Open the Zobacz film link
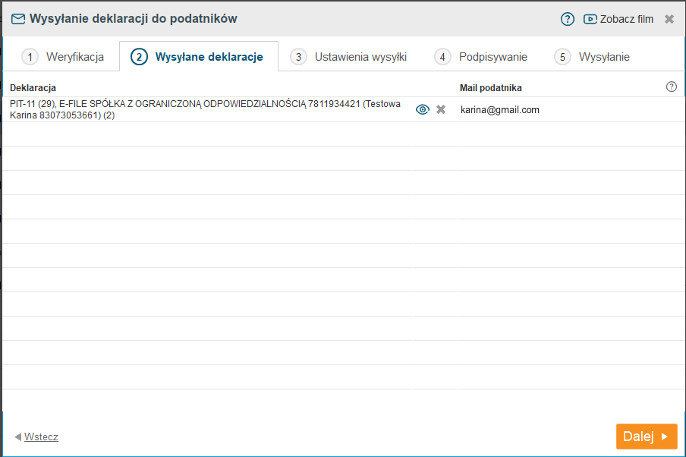The height and width of the screenshot is (457, 686). [626, 19]
